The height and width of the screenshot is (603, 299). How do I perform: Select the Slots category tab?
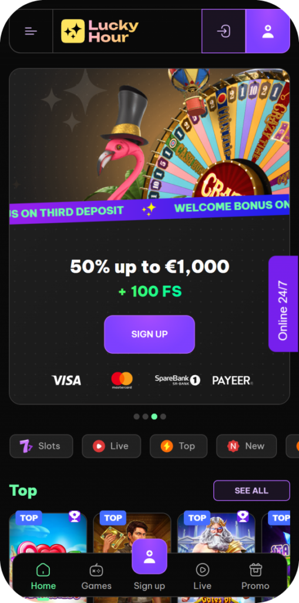[x=41, y=446]
